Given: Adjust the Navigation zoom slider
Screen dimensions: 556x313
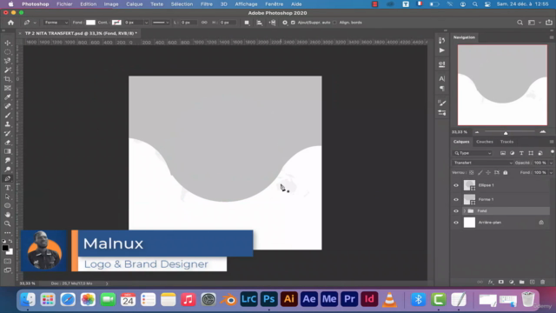Looking at the screenshot, I should pos(506,133).
